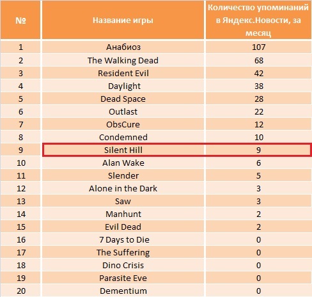Screen dimensions: 312x297
Task: Select the 'Количество упоминаний' header cell
Action: (258, 20)
